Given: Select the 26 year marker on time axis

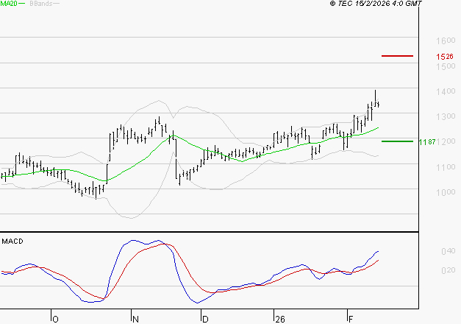Looking at the screenshot, I should pyautogui.click(x=279, y=319).
